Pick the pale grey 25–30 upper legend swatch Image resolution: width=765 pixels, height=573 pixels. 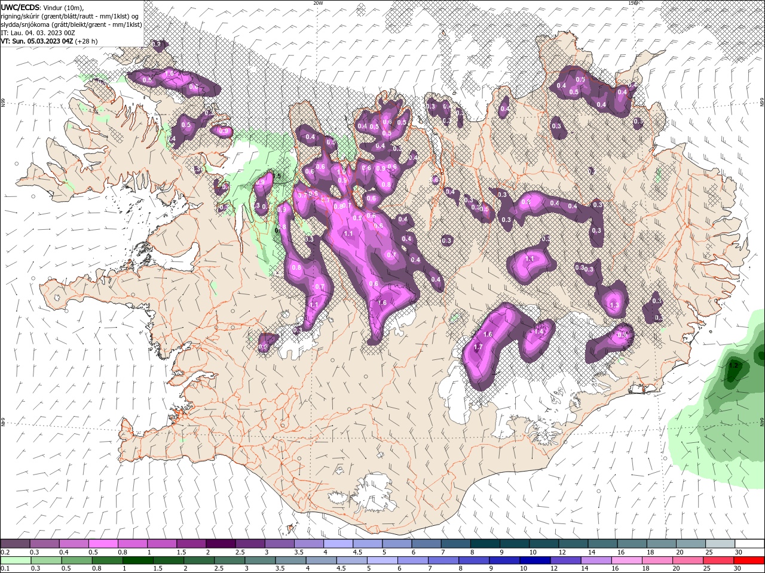pyautogui.click(x=720, y=544)
